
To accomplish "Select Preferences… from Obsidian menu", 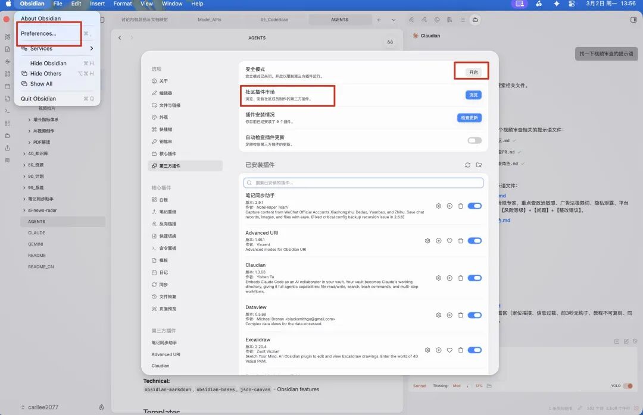I will 39,33.
